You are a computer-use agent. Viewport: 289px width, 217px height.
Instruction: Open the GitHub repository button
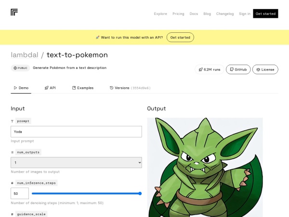click(238, 69)
